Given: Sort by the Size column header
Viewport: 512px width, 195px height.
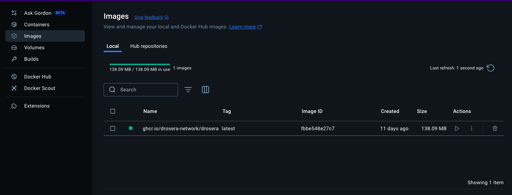Looking at the screenshot, I should [x=422, y=111].
